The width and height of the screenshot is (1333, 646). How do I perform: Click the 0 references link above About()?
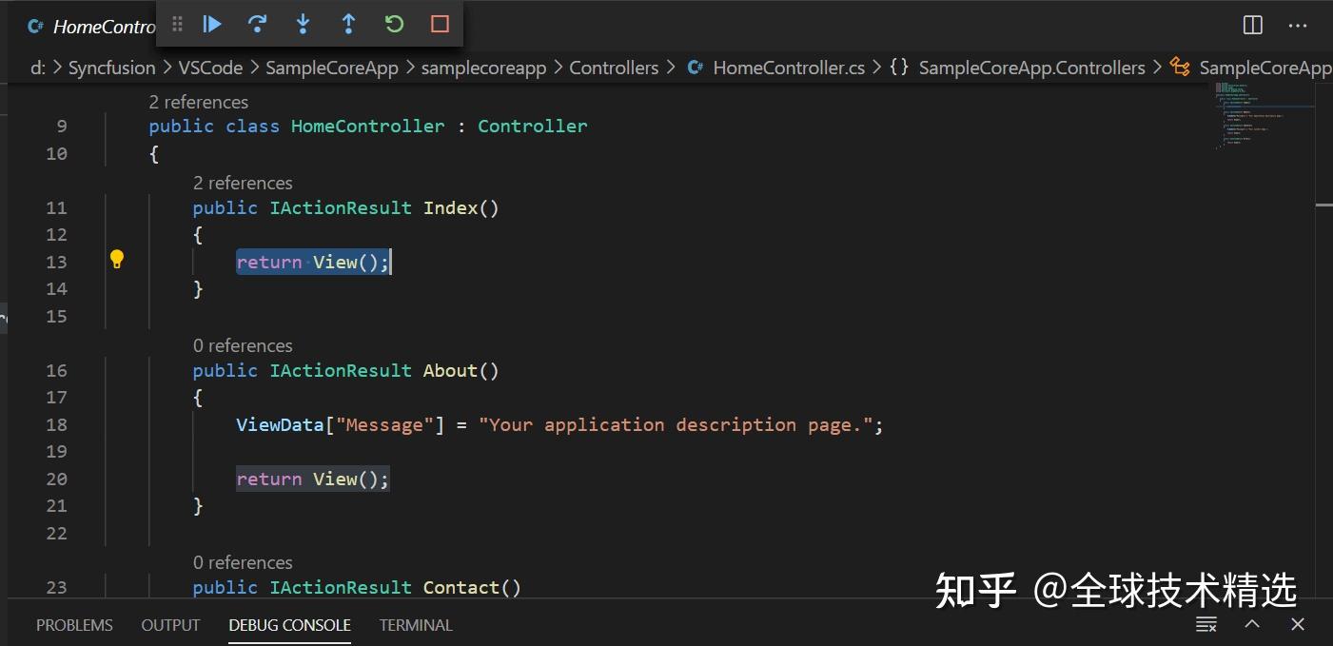tap(243, 344)
